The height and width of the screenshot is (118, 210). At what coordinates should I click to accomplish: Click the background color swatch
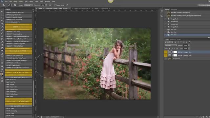point(3,75)
